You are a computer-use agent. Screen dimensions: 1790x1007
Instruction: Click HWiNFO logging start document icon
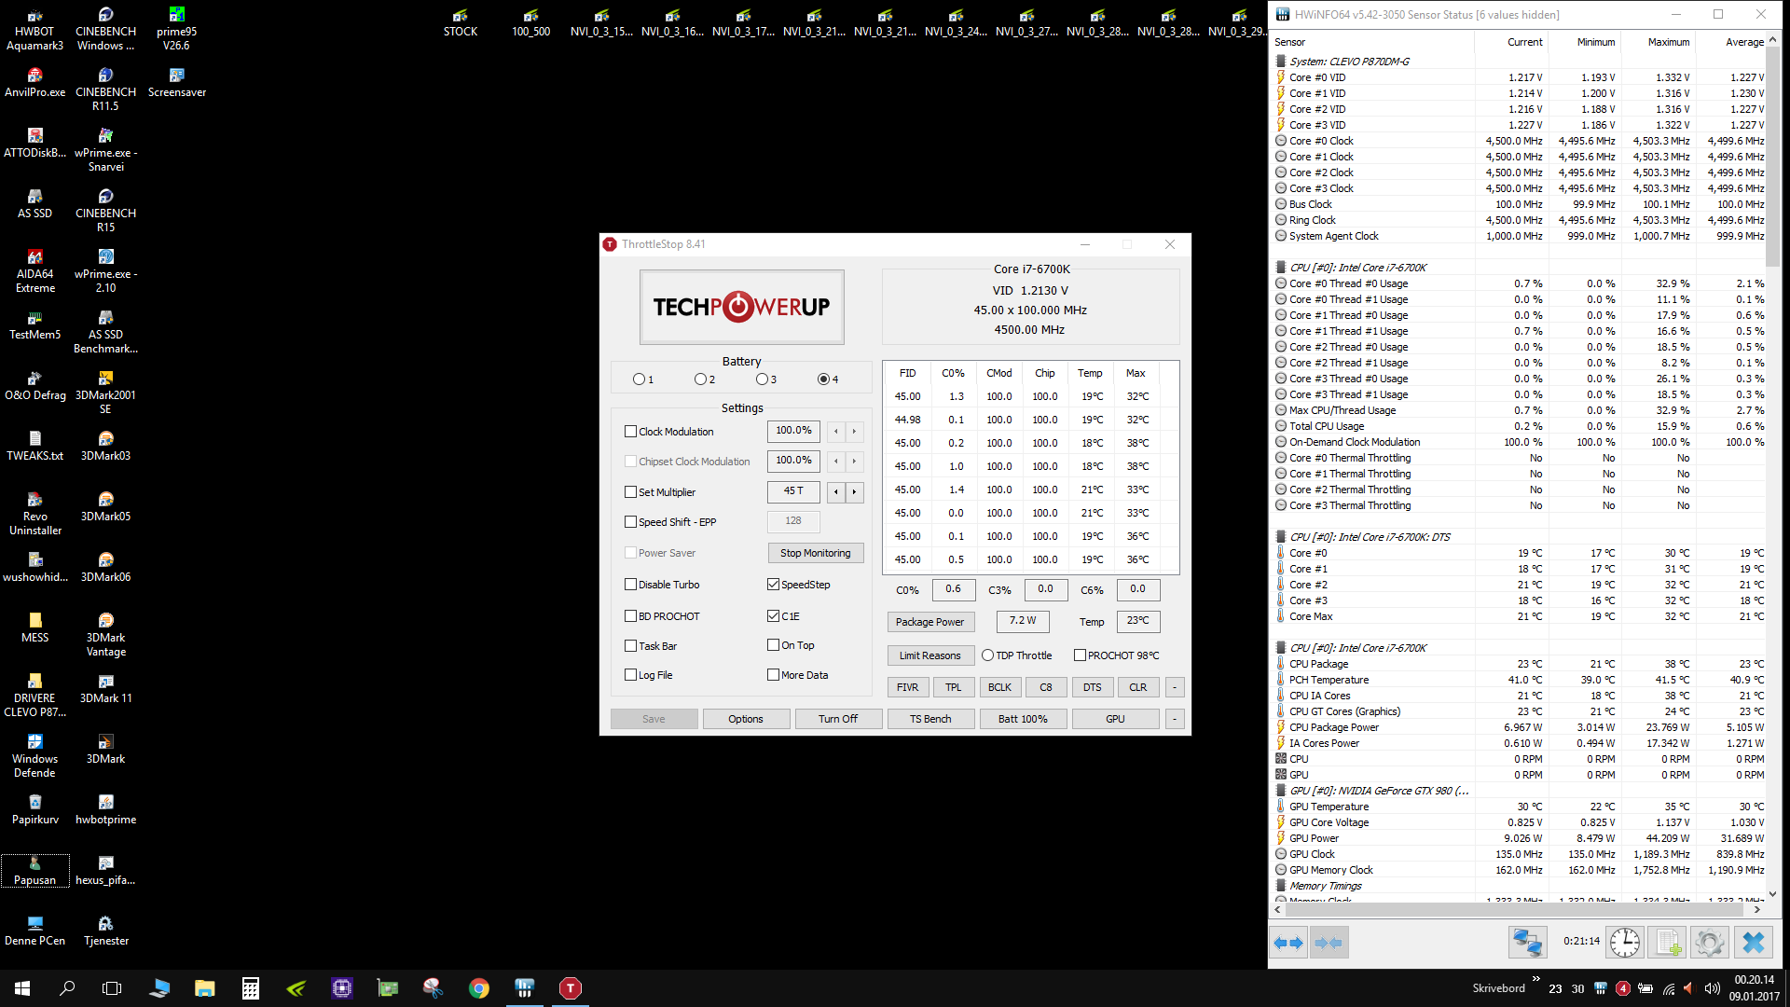point(1668,943)
